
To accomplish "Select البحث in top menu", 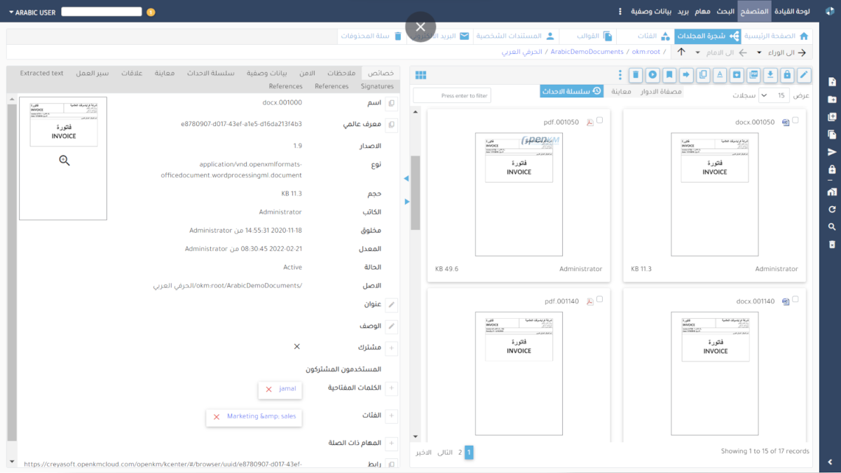I will [725, 12].
